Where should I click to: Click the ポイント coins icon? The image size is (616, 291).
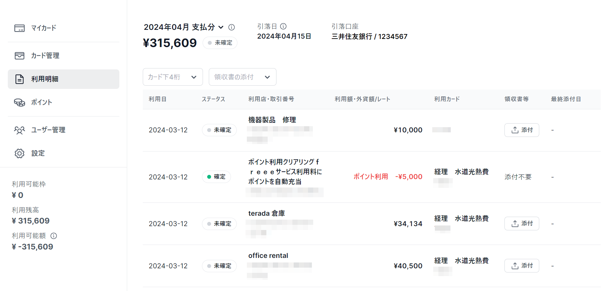[20, 103]
